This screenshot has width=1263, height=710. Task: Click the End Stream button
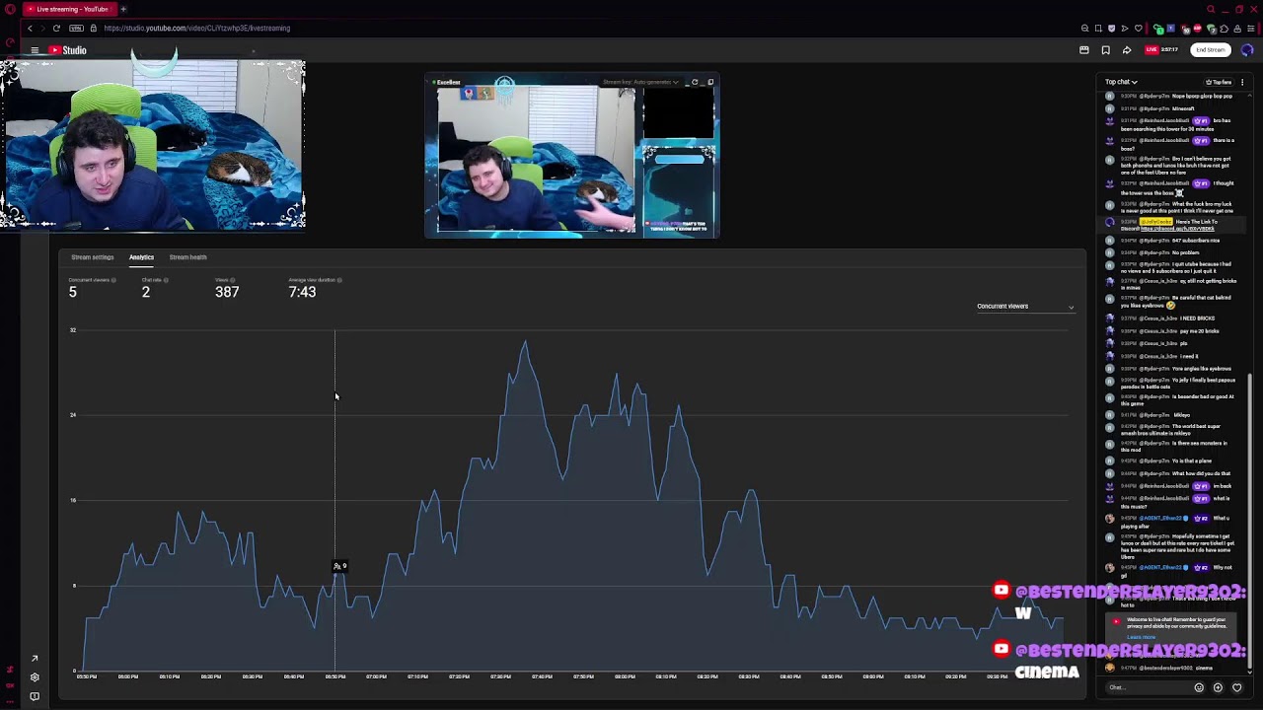click(x=1210, y=50)
